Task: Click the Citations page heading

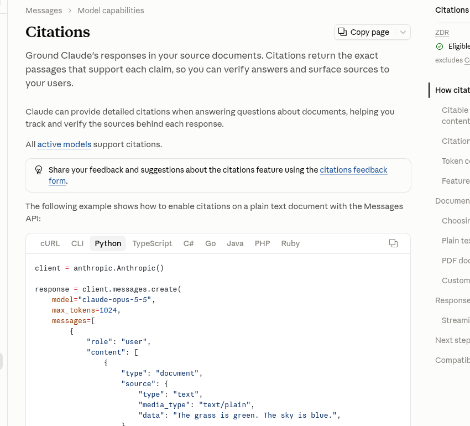Action: pos(58,32)
